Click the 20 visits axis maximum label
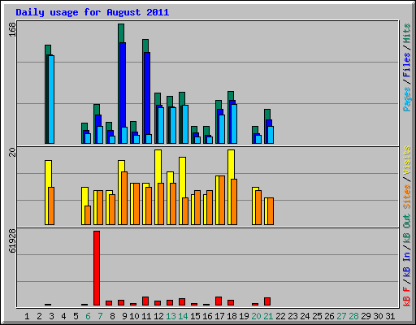Viewport: 416px width, 325px height. click(12, 153)
